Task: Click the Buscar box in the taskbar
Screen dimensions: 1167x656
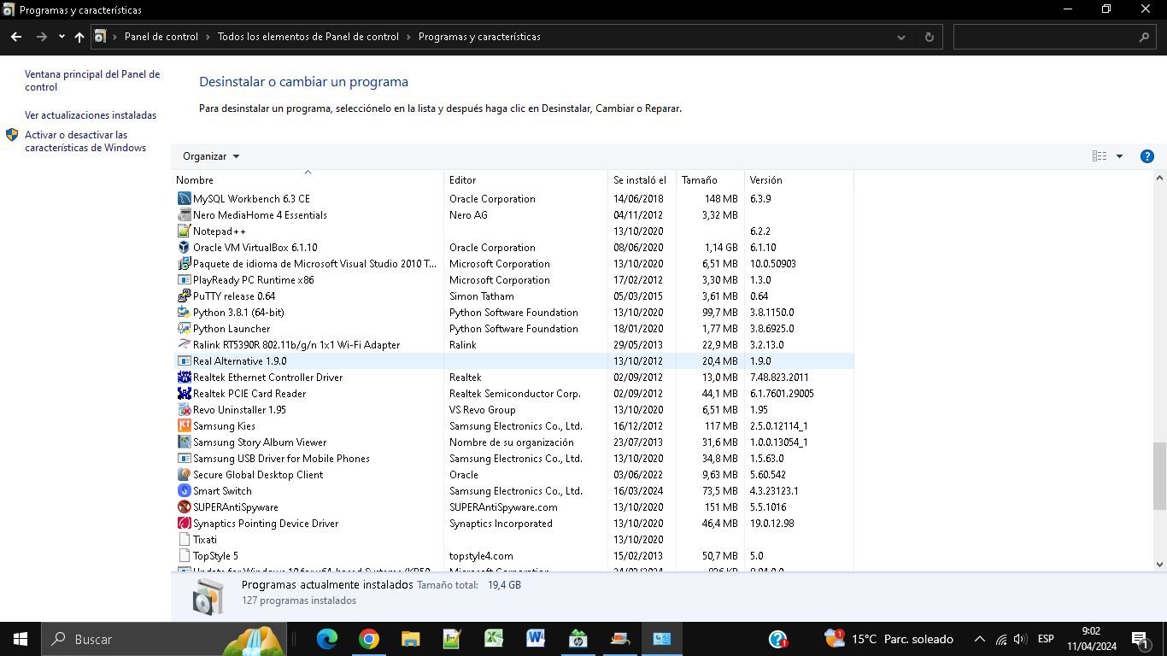Action: click(162, 639)
